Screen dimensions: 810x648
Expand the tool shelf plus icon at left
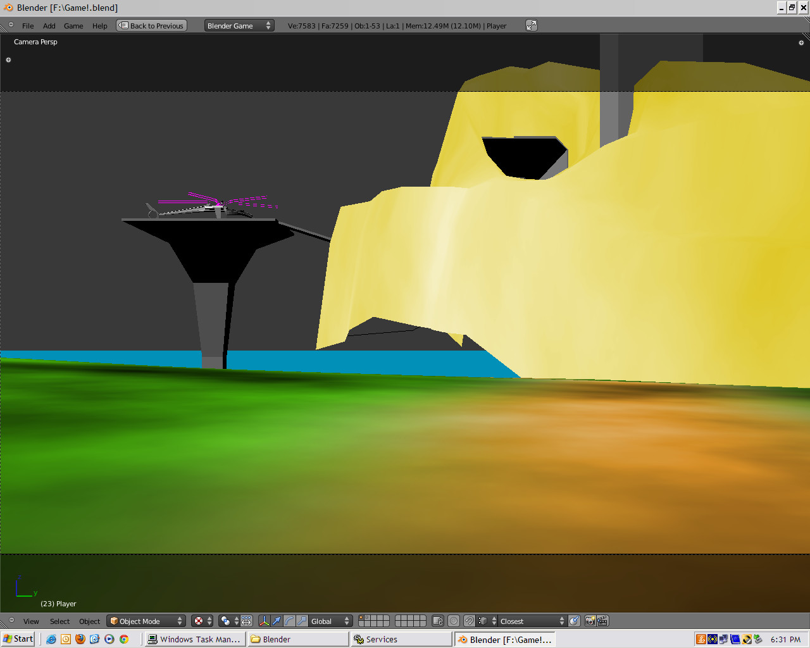[x=8, y=60]
